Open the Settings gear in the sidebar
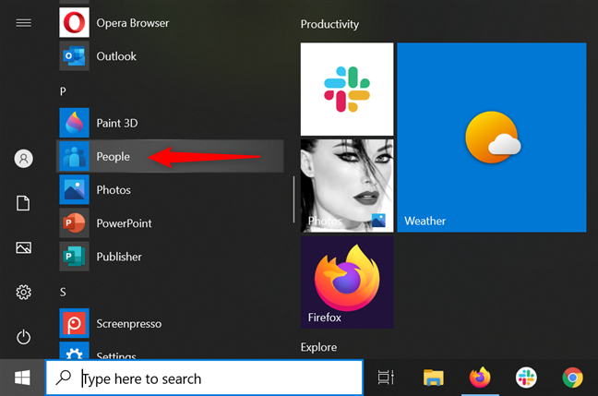This screenshot has width=598, height=396. pos(24,293)
